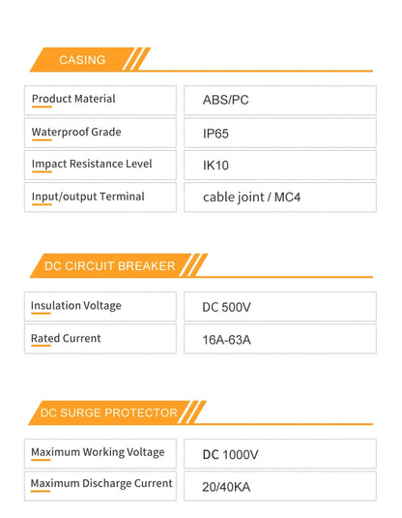Select the DC CIRCUIT BREAKER header banner
The image size is (402, 518).
click(110, 265)
